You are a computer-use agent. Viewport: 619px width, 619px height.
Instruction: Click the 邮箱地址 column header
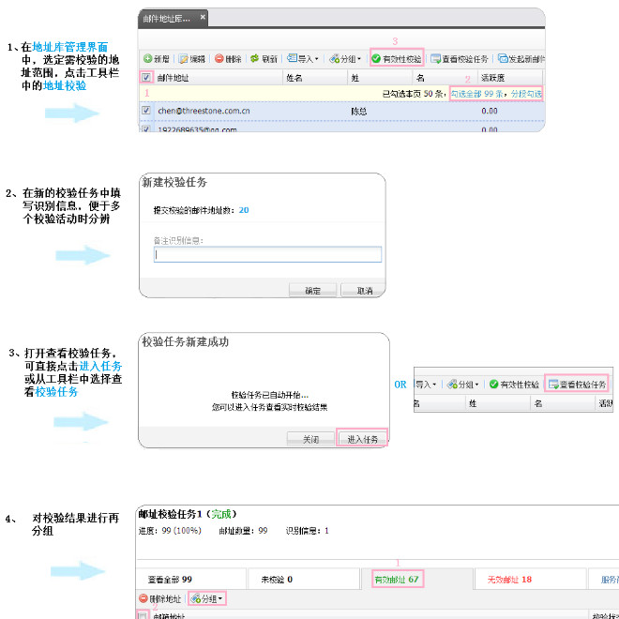tap(169, 616)
